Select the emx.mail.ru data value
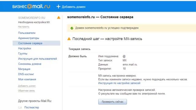Image resolution: width=196 pixels, height=110 pixels. (x=130, y=64)
